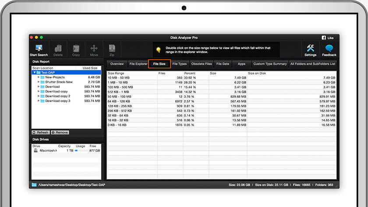Click Files: 16665 in the status bar
The height and width of the screenshot is (207, 368).
click(x=301, y=185)
